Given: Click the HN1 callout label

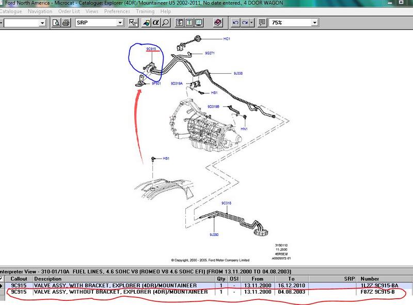Looking at the screenshot, I should (x=244, y=129).
